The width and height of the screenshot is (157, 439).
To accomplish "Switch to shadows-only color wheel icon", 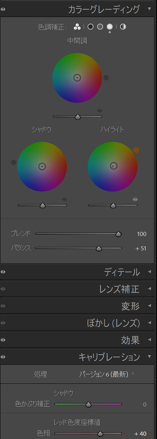I will coord(91,27).
